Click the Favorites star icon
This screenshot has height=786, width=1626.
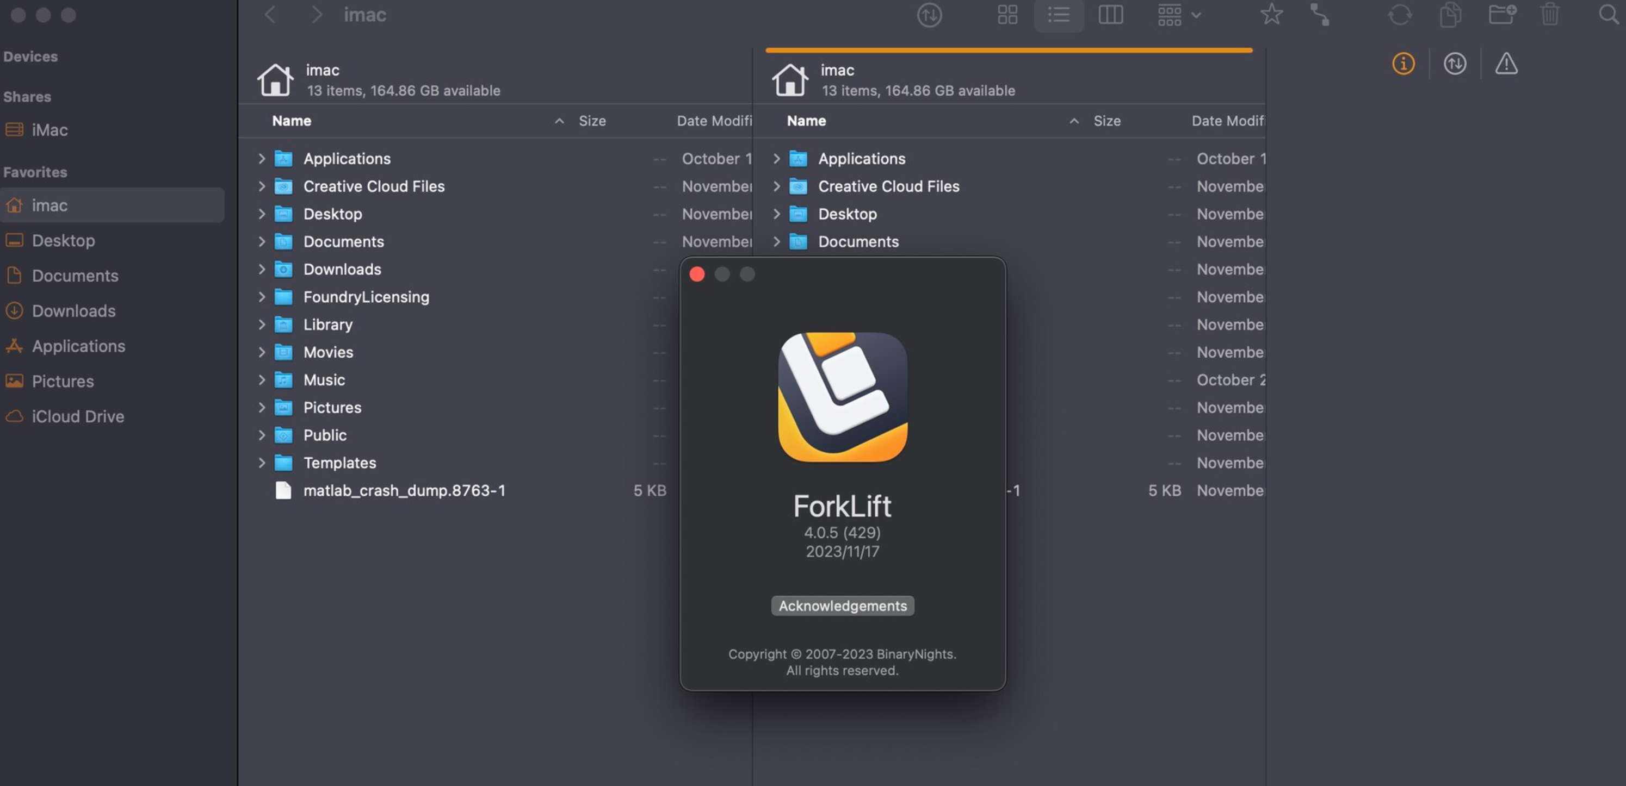coord(1271,14)
